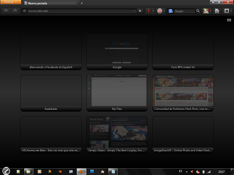Open the orange swirl taskbar icon
This screenshot has height=175, width=234.
point(50,171)
